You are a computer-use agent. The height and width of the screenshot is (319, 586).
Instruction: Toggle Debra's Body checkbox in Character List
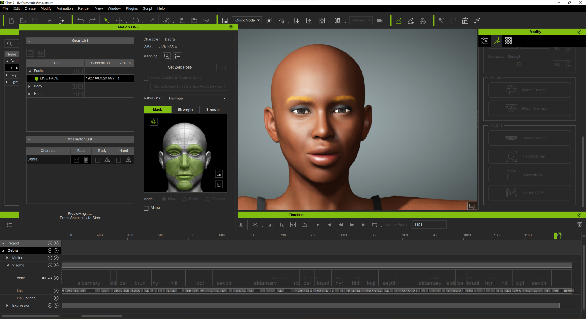tap(98, 160)
